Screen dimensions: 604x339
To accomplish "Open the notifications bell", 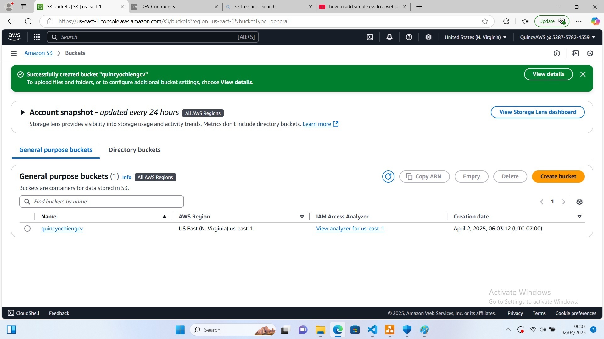I will pyautogui.click(x=389, y=37).
